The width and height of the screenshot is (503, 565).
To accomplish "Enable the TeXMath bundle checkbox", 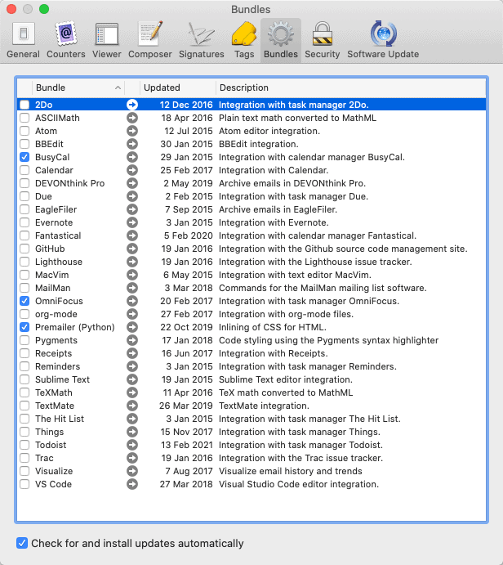I will click(x=24, y=392).
